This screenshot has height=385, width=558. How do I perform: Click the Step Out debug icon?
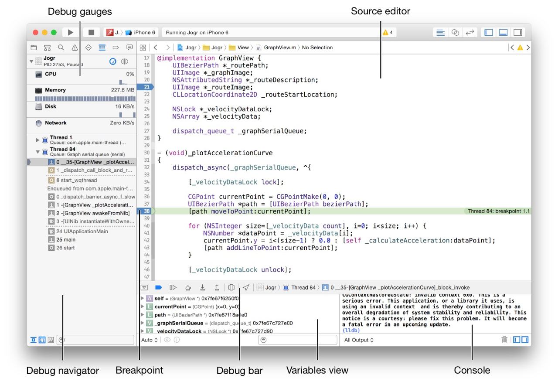point(217,287)
